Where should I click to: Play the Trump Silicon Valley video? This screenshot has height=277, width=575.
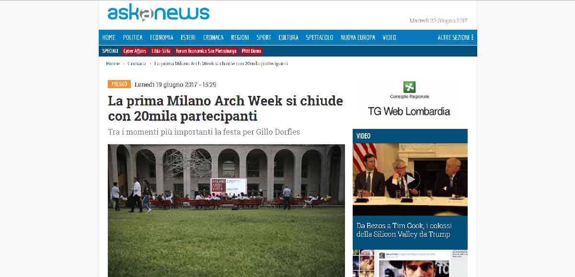pos(410,180)
